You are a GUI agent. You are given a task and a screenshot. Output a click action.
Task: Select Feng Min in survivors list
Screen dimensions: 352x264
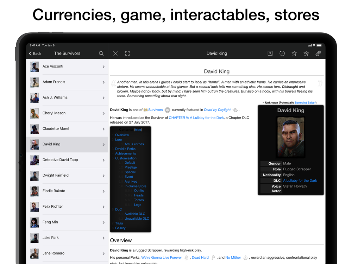pyautogui.click(x=67, y=222)
